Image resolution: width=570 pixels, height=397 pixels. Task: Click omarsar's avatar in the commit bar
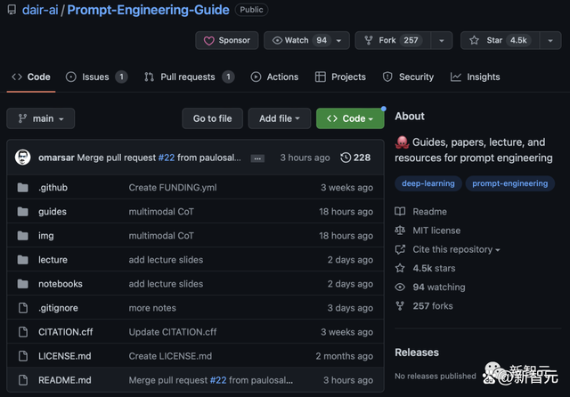22,158
